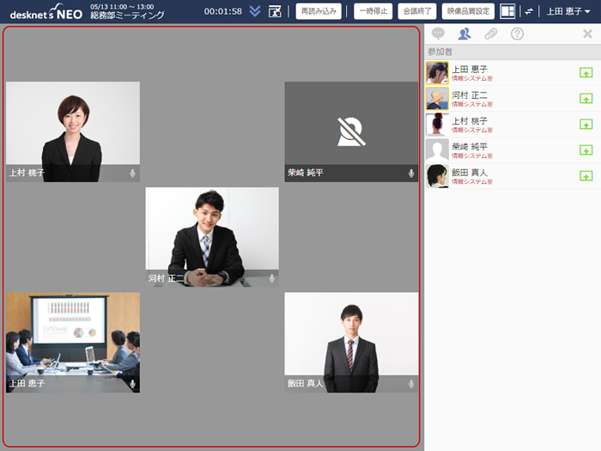Viewport: 601px width, 451px height.
Task: Open the 上田 恵子 user dropdown menu
Action: coord(568,11)
